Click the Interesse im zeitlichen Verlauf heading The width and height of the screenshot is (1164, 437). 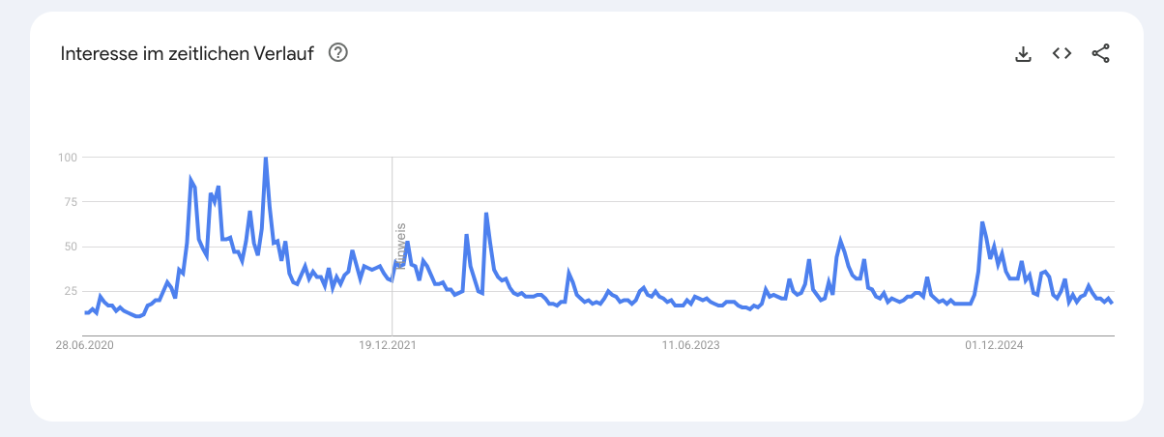point(188,53)
